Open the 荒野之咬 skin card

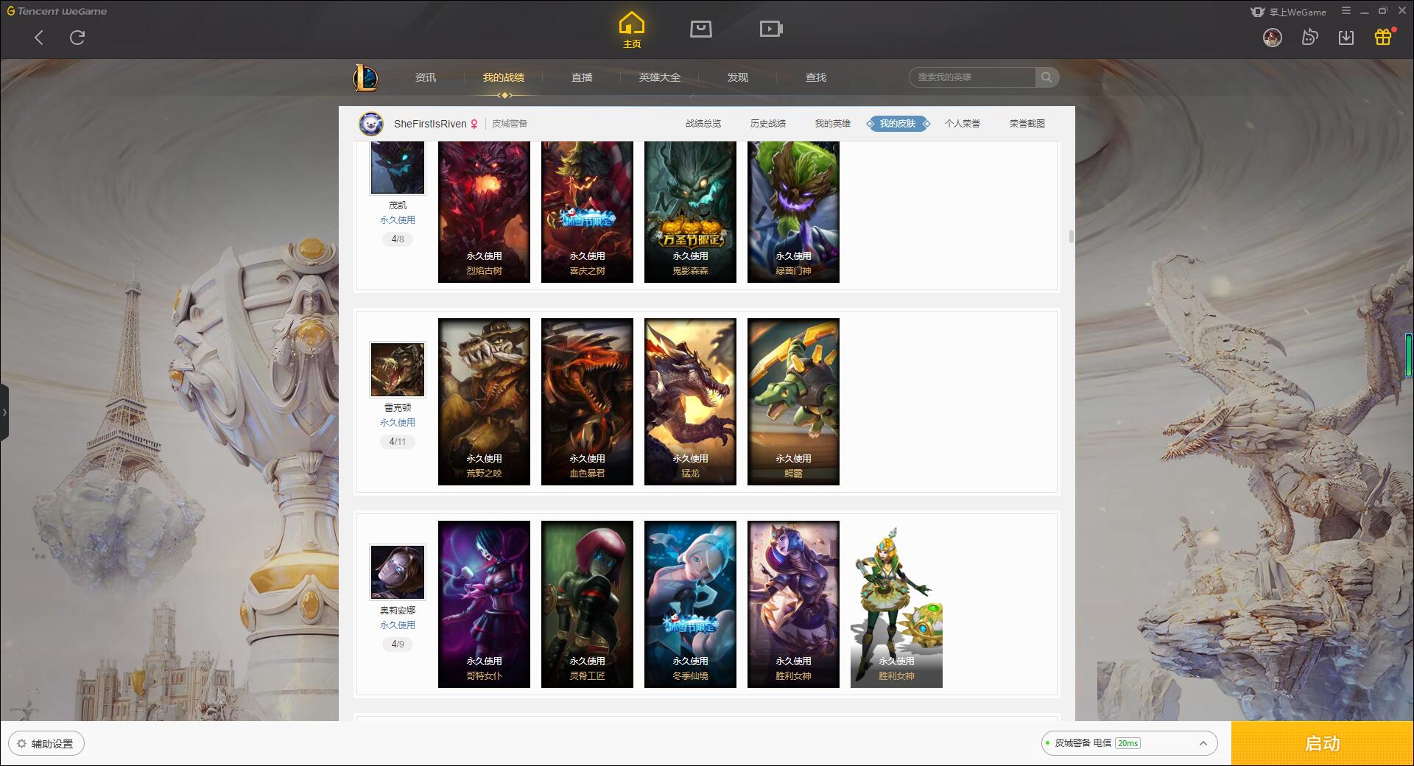pos(484,401)
